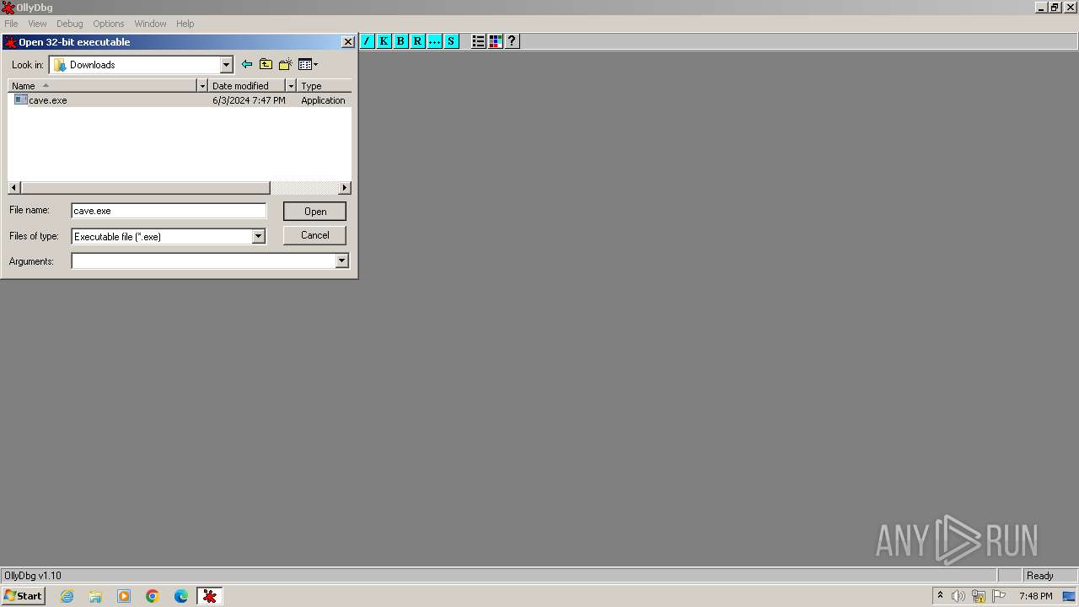Sort files by Date modified column
The height and width of the screenshot is (607, 1079).
click(x=247, y=86)
